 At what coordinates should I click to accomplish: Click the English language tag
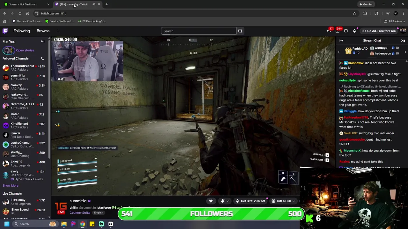pyautogui.click(x=98, y=213)
